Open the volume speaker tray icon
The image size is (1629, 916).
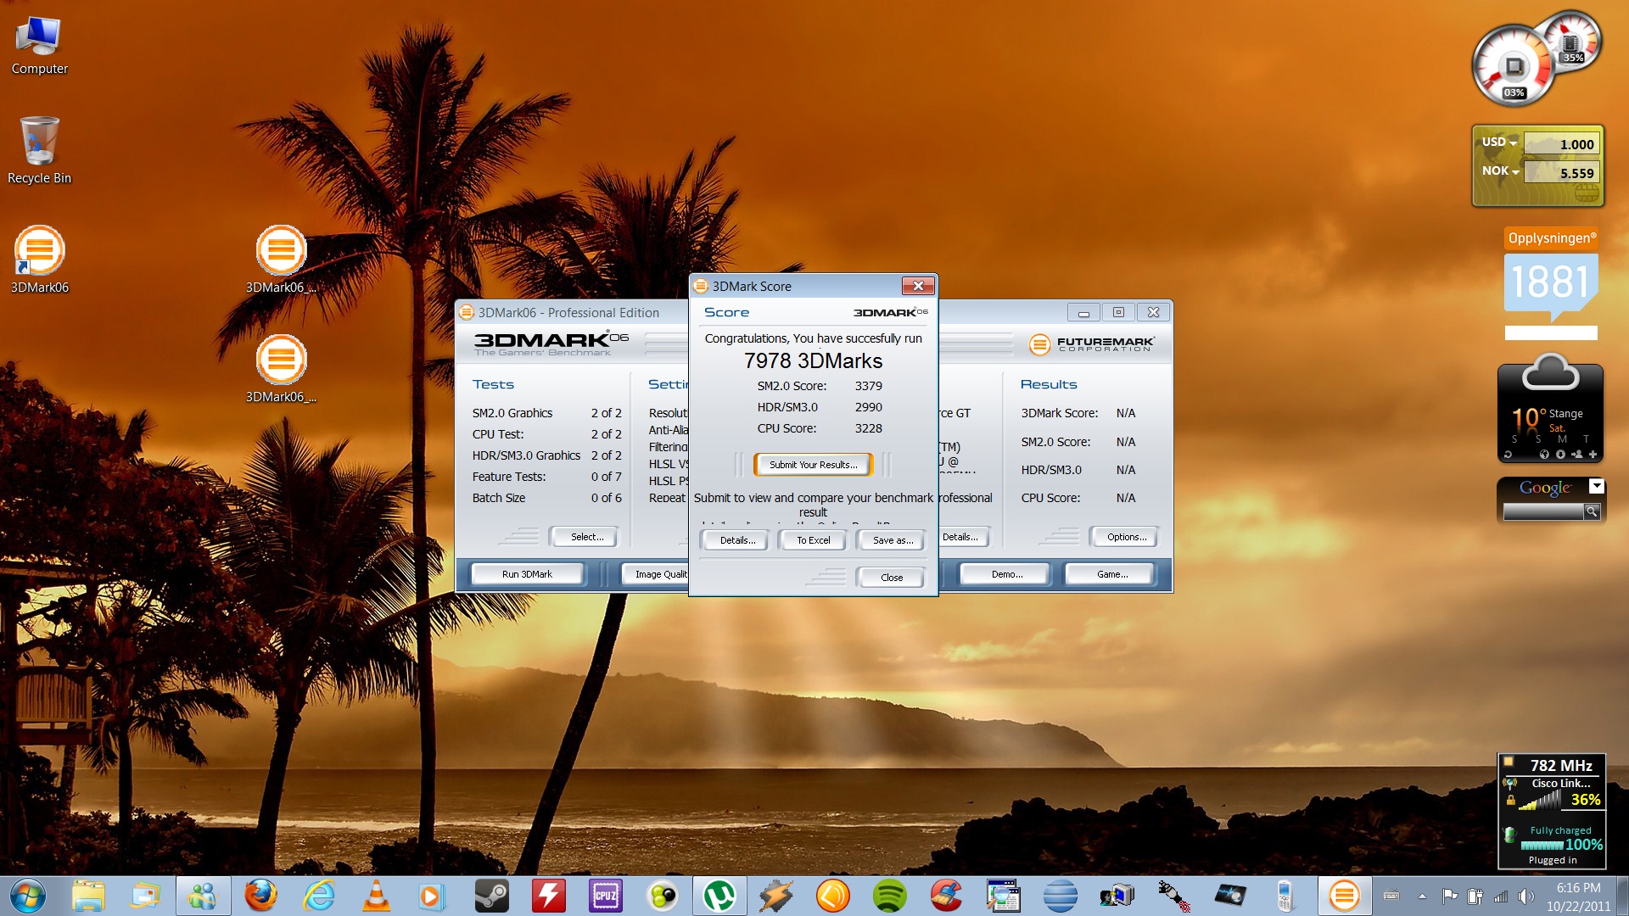click(1526, 896)
